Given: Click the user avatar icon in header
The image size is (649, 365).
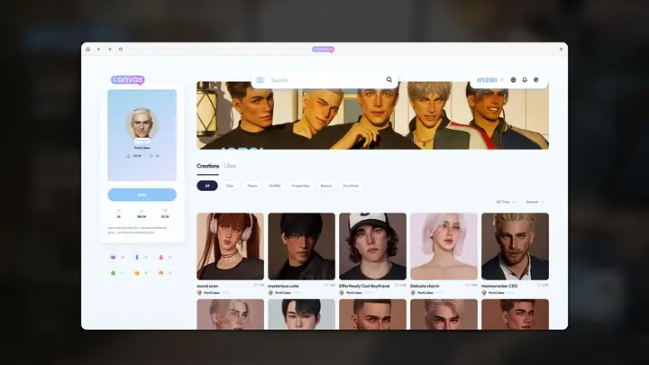Looking at the screenshot, I should 536,79.
